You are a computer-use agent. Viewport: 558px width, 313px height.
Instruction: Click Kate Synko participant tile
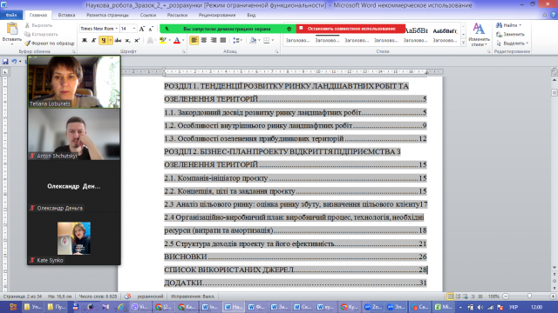pos(74,238)
